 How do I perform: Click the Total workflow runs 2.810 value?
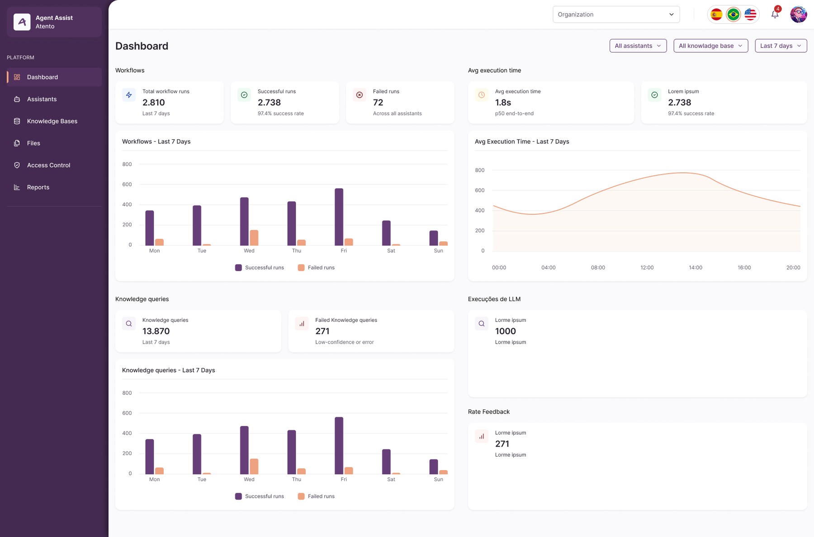click(x=154, y=103)
